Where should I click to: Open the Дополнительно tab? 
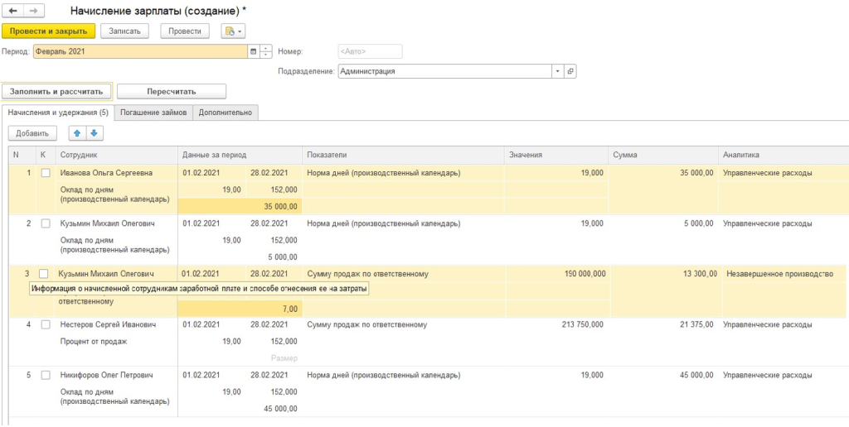click(226, 113)
